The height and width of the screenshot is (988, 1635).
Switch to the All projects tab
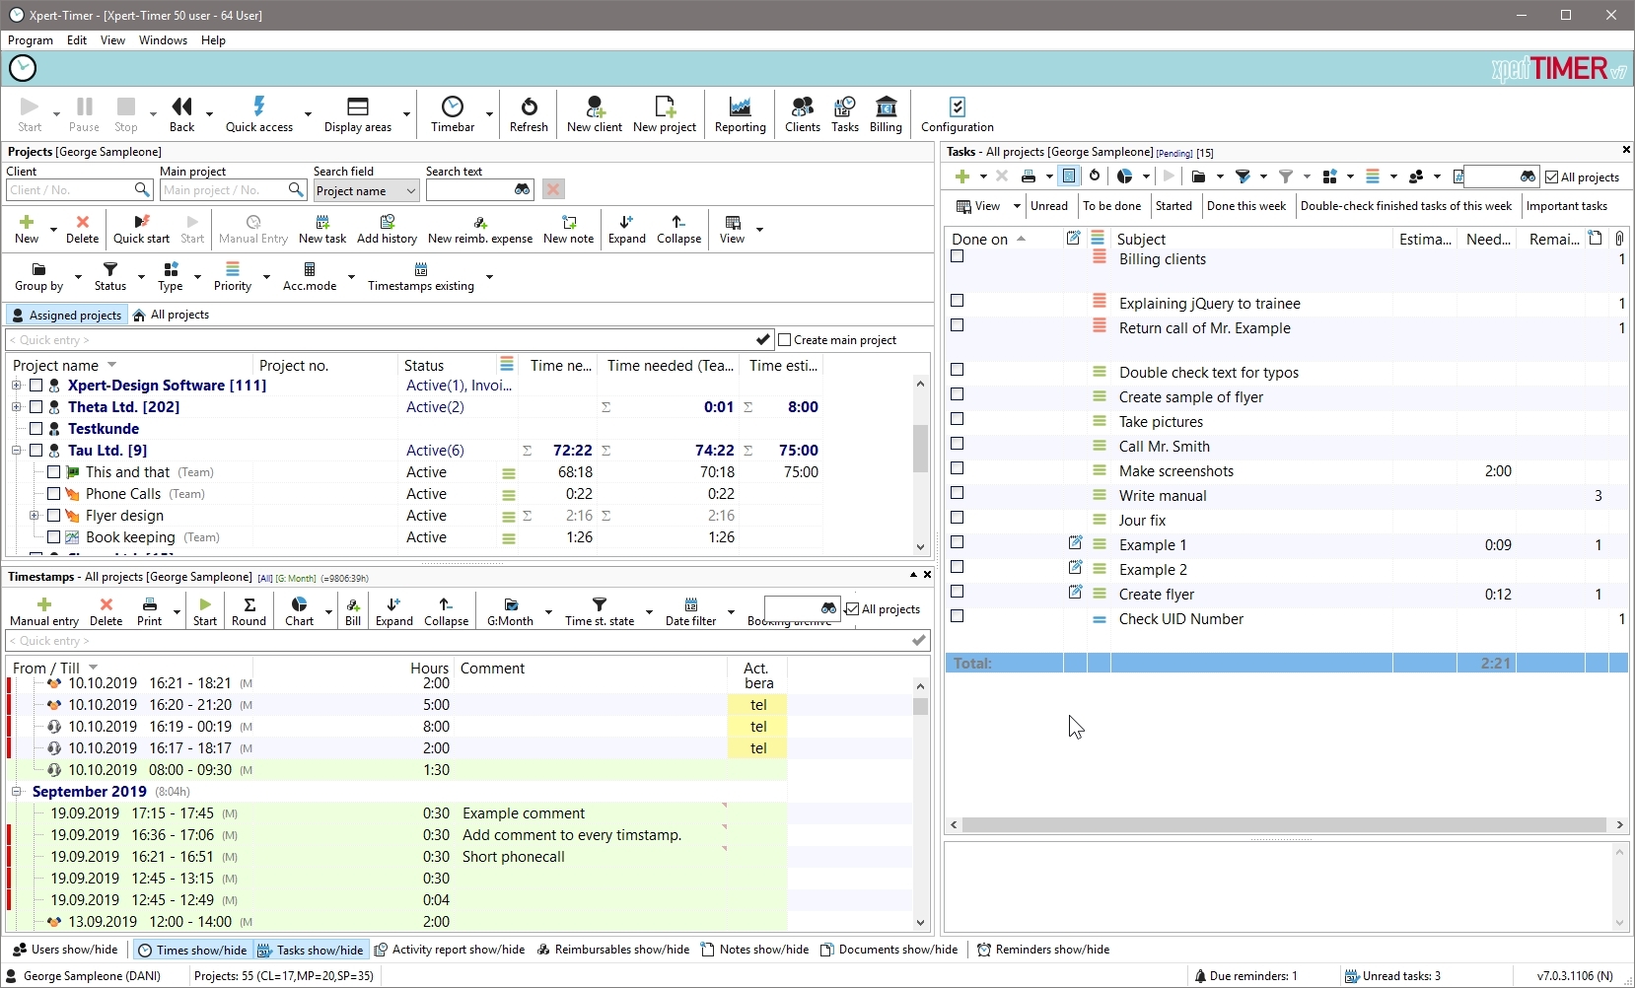172,316
